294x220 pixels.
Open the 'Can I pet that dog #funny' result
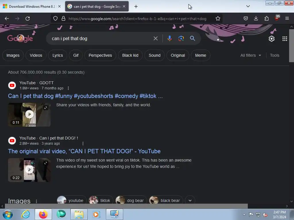(x=85, y=96)
